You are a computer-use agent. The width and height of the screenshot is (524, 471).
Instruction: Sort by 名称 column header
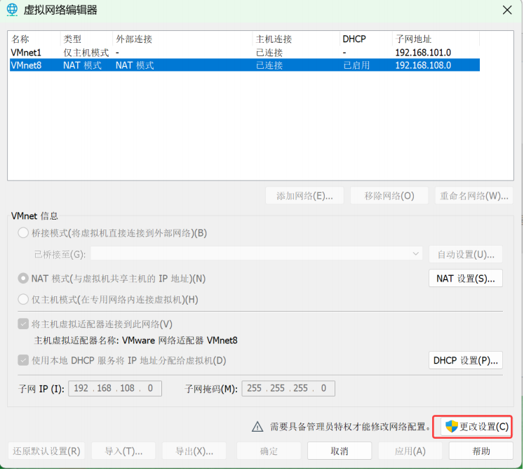34,39
